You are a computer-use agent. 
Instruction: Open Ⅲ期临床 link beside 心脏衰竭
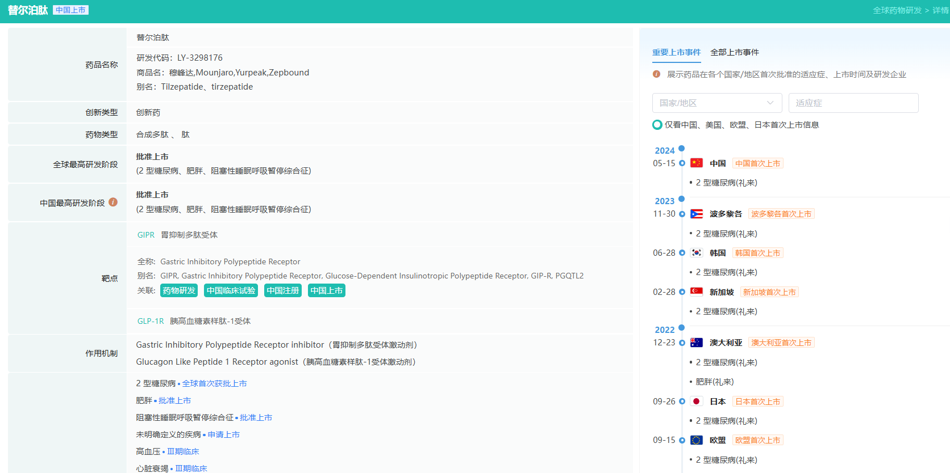[191, 468]
